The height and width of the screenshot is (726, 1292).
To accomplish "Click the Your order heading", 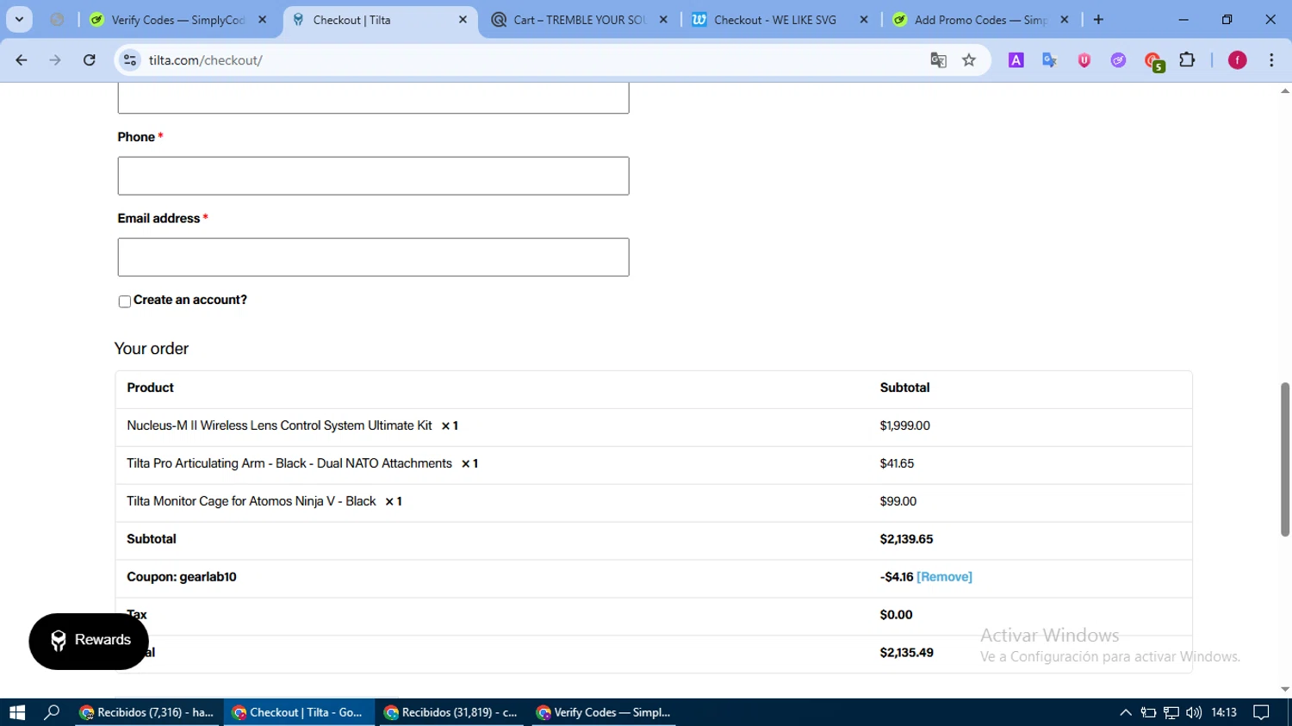I will [152, 349].
